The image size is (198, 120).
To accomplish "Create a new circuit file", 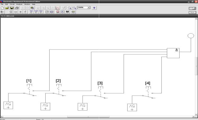I will tap(2, 8).
